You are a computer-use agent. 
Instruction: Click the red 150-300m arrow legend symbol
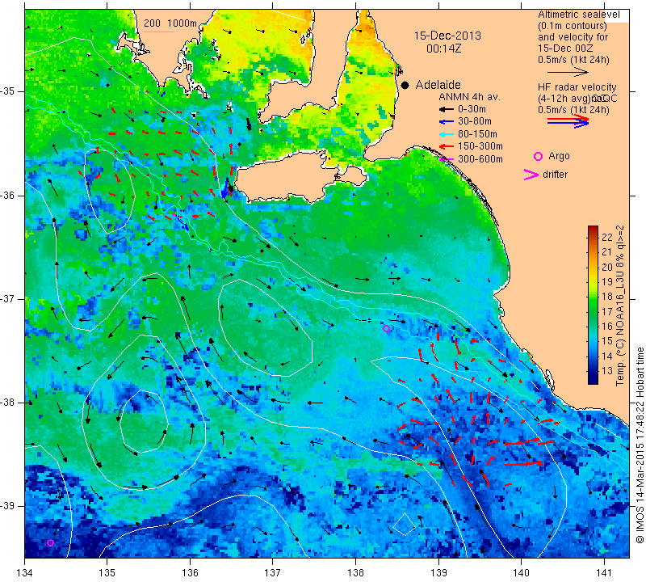[x=446, y=146]
